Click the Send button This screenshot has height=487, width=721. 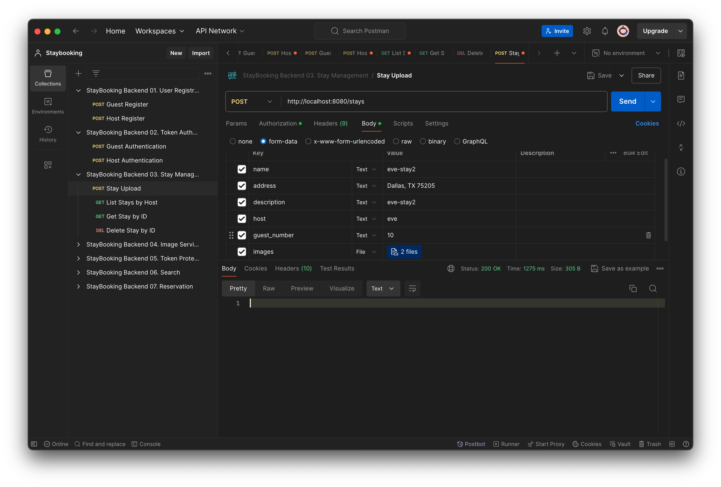[627, 101]
